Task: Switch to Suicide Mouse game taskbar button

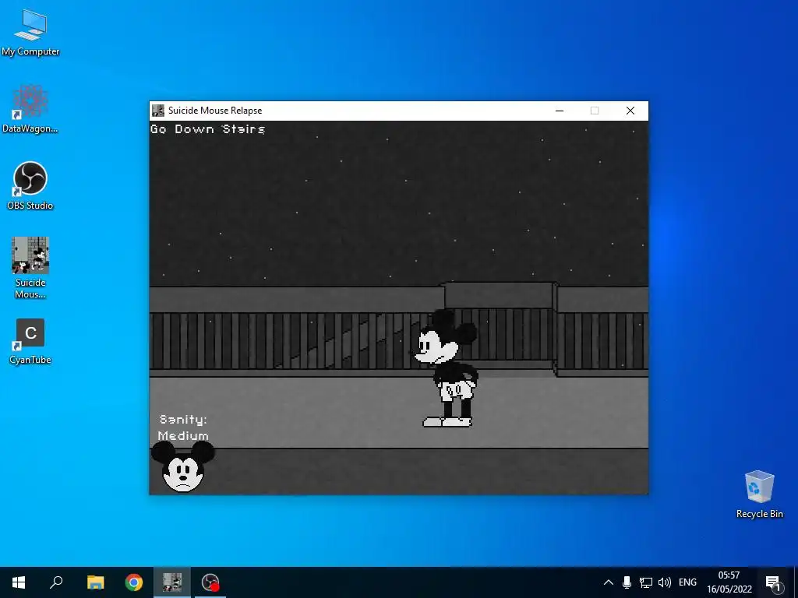Action: tap(172, 582)
